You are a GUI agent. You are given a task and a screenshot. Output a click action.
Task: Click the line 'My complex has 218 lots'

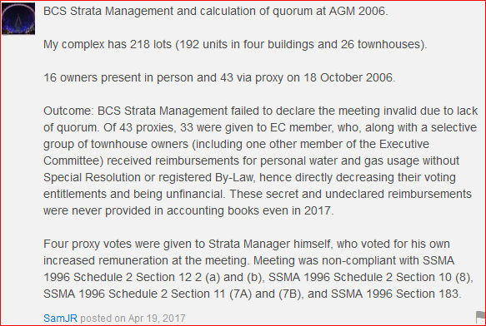[235, 44]
